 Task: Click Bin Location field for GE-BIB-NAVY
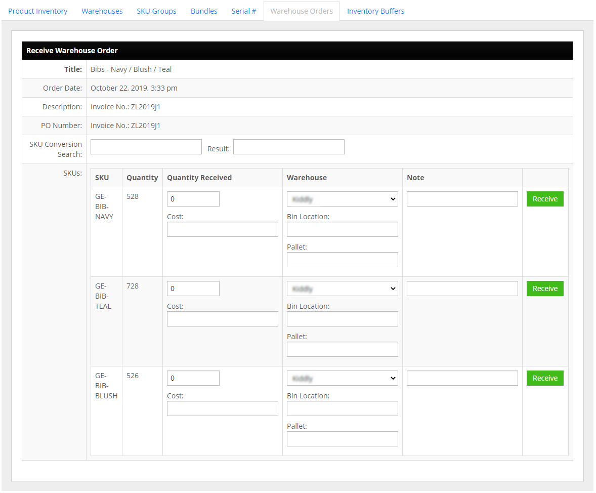coord(342,229)
